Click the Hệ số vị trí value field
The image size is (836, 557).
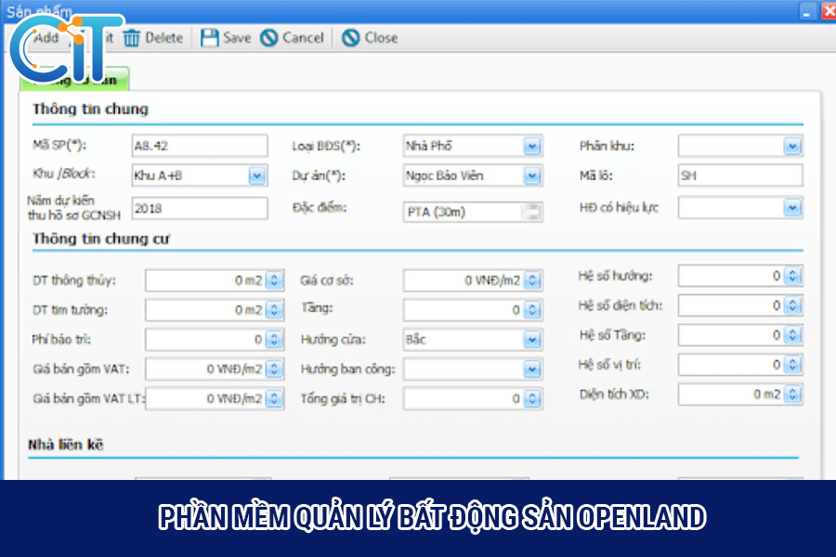tap(731, 365)
